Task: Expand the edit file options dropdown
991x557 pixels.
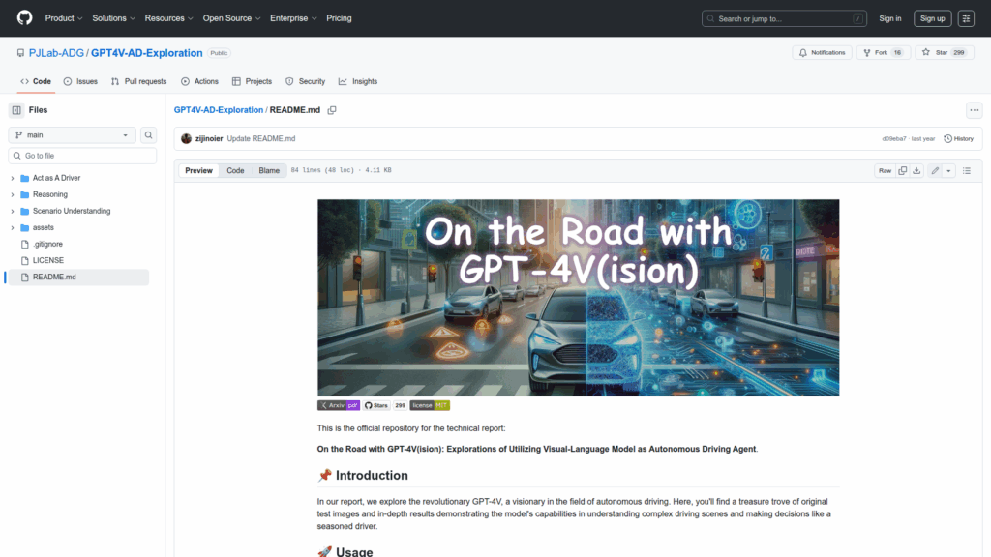Action: click(x=948, y=170)
